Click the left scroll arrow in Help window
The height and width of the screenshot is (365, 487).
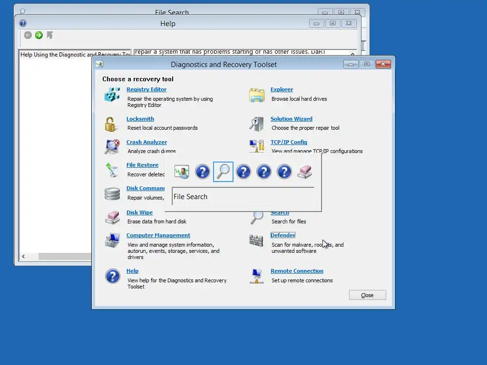click(x=23, y=256)
